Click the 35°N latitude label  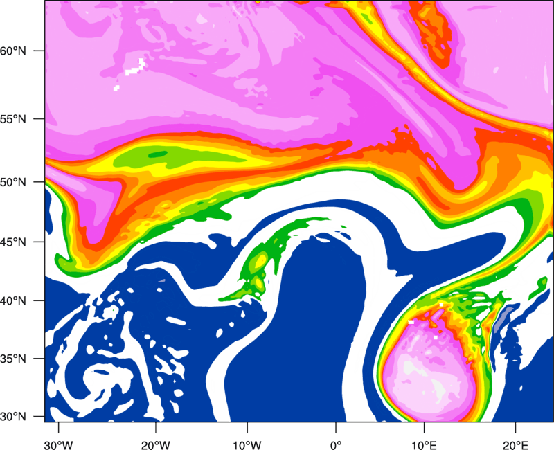[13, 359]
